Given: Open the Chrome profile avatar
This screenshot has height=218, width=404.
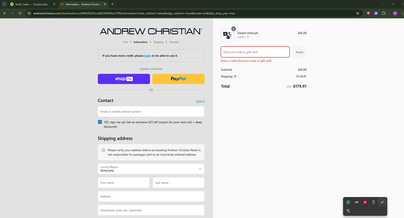Looking at the screenshot, I should (395, 13).
